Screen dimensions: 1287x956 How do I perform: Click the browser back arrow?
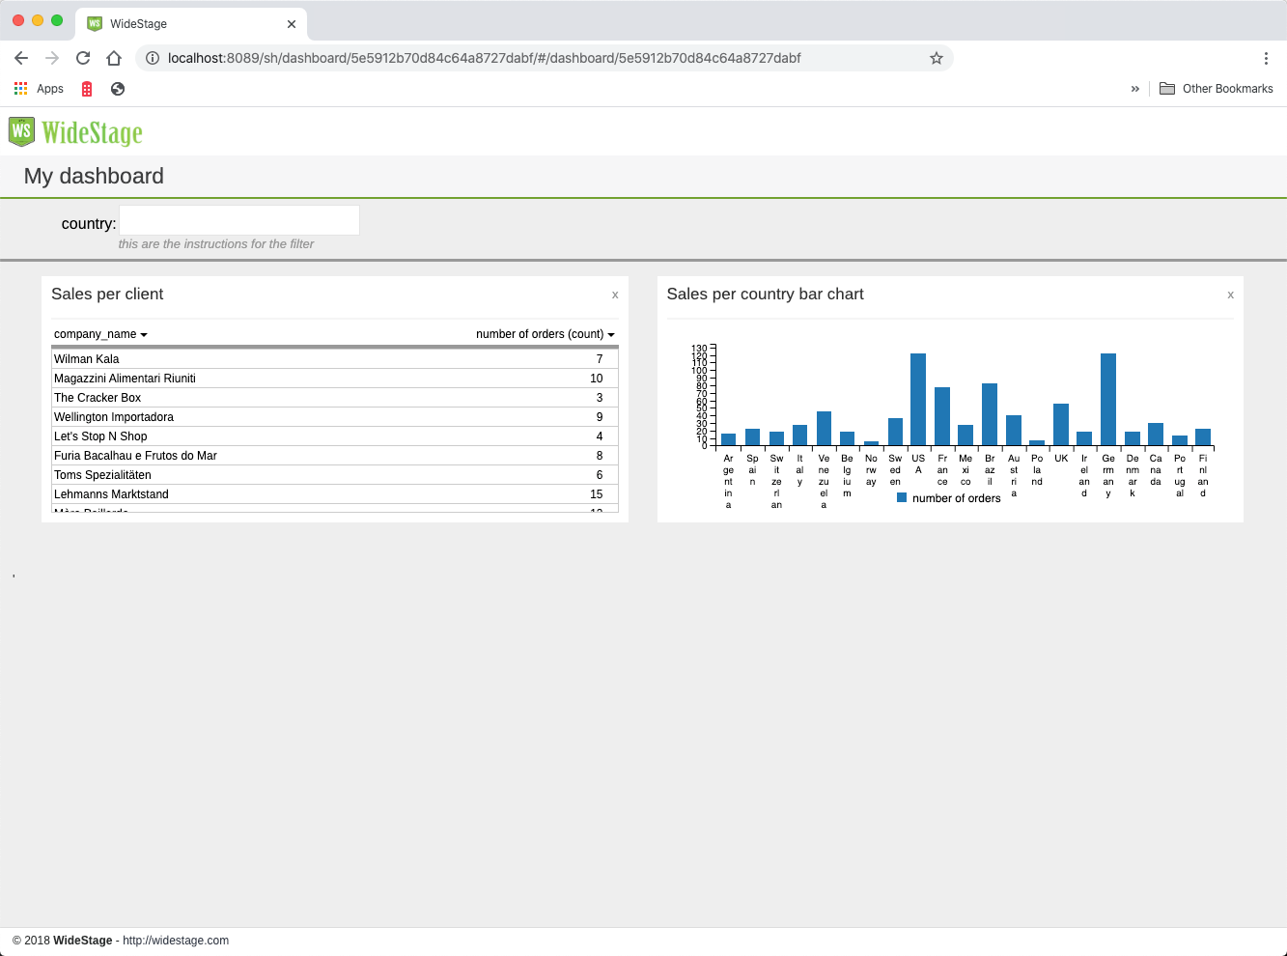[21, 58]
